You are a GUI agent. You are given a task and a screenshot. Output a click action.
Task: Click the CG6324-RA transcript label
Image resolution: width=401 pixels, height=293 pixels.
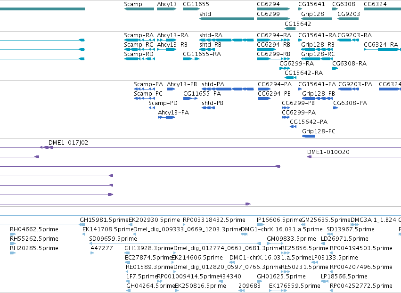381,44
